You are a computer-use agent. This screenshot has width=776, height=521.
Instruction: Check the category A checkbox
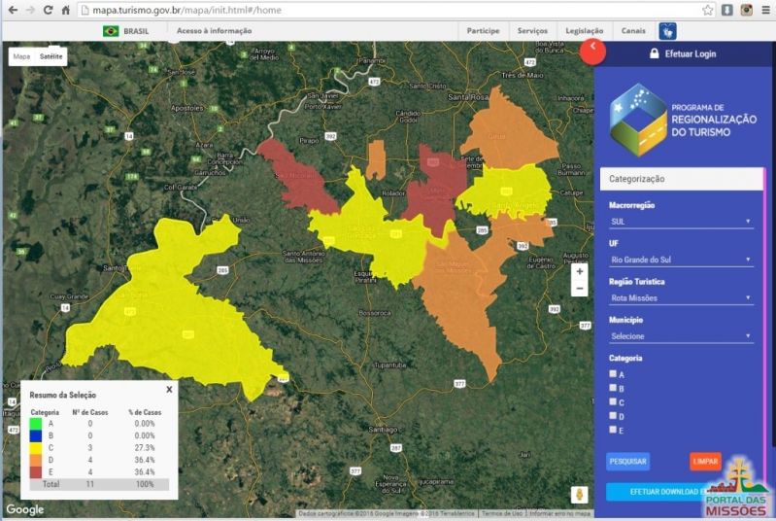pos(613,373)
